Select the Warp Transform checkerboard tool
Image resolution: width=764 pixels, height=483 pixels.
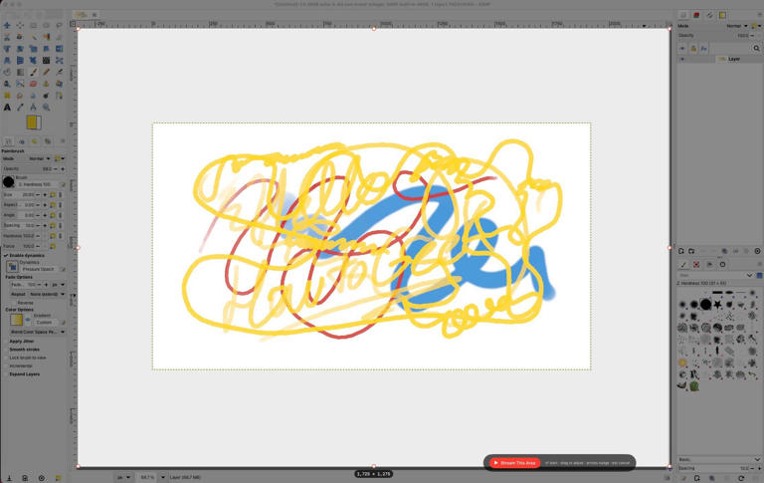click(47, 61)
